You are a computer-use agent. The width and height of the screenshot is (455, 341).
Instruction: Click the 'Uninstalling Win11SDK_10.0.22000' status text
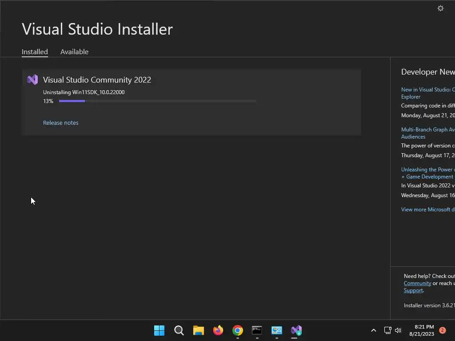(84, 92)
